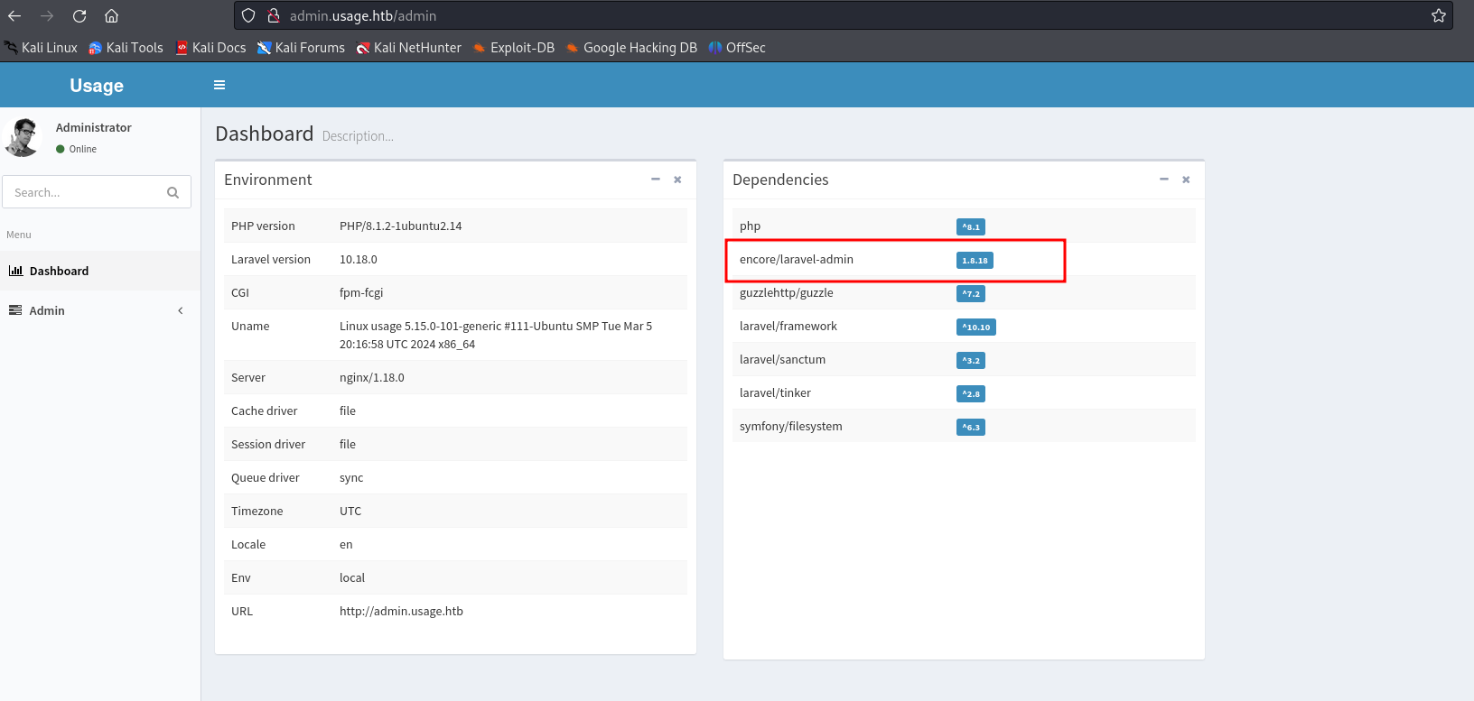Click the browser forward arrow
1474x701 pixels.
pos(47,15)
